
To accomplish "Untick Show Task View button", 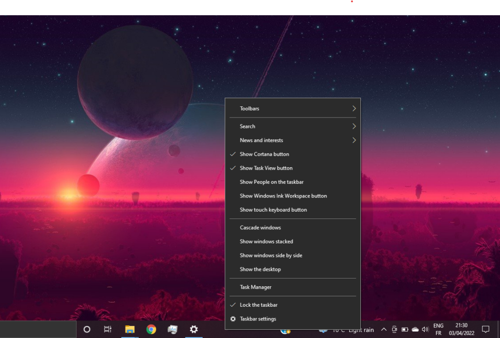I will pyautogui.click(x=293, y=168).
